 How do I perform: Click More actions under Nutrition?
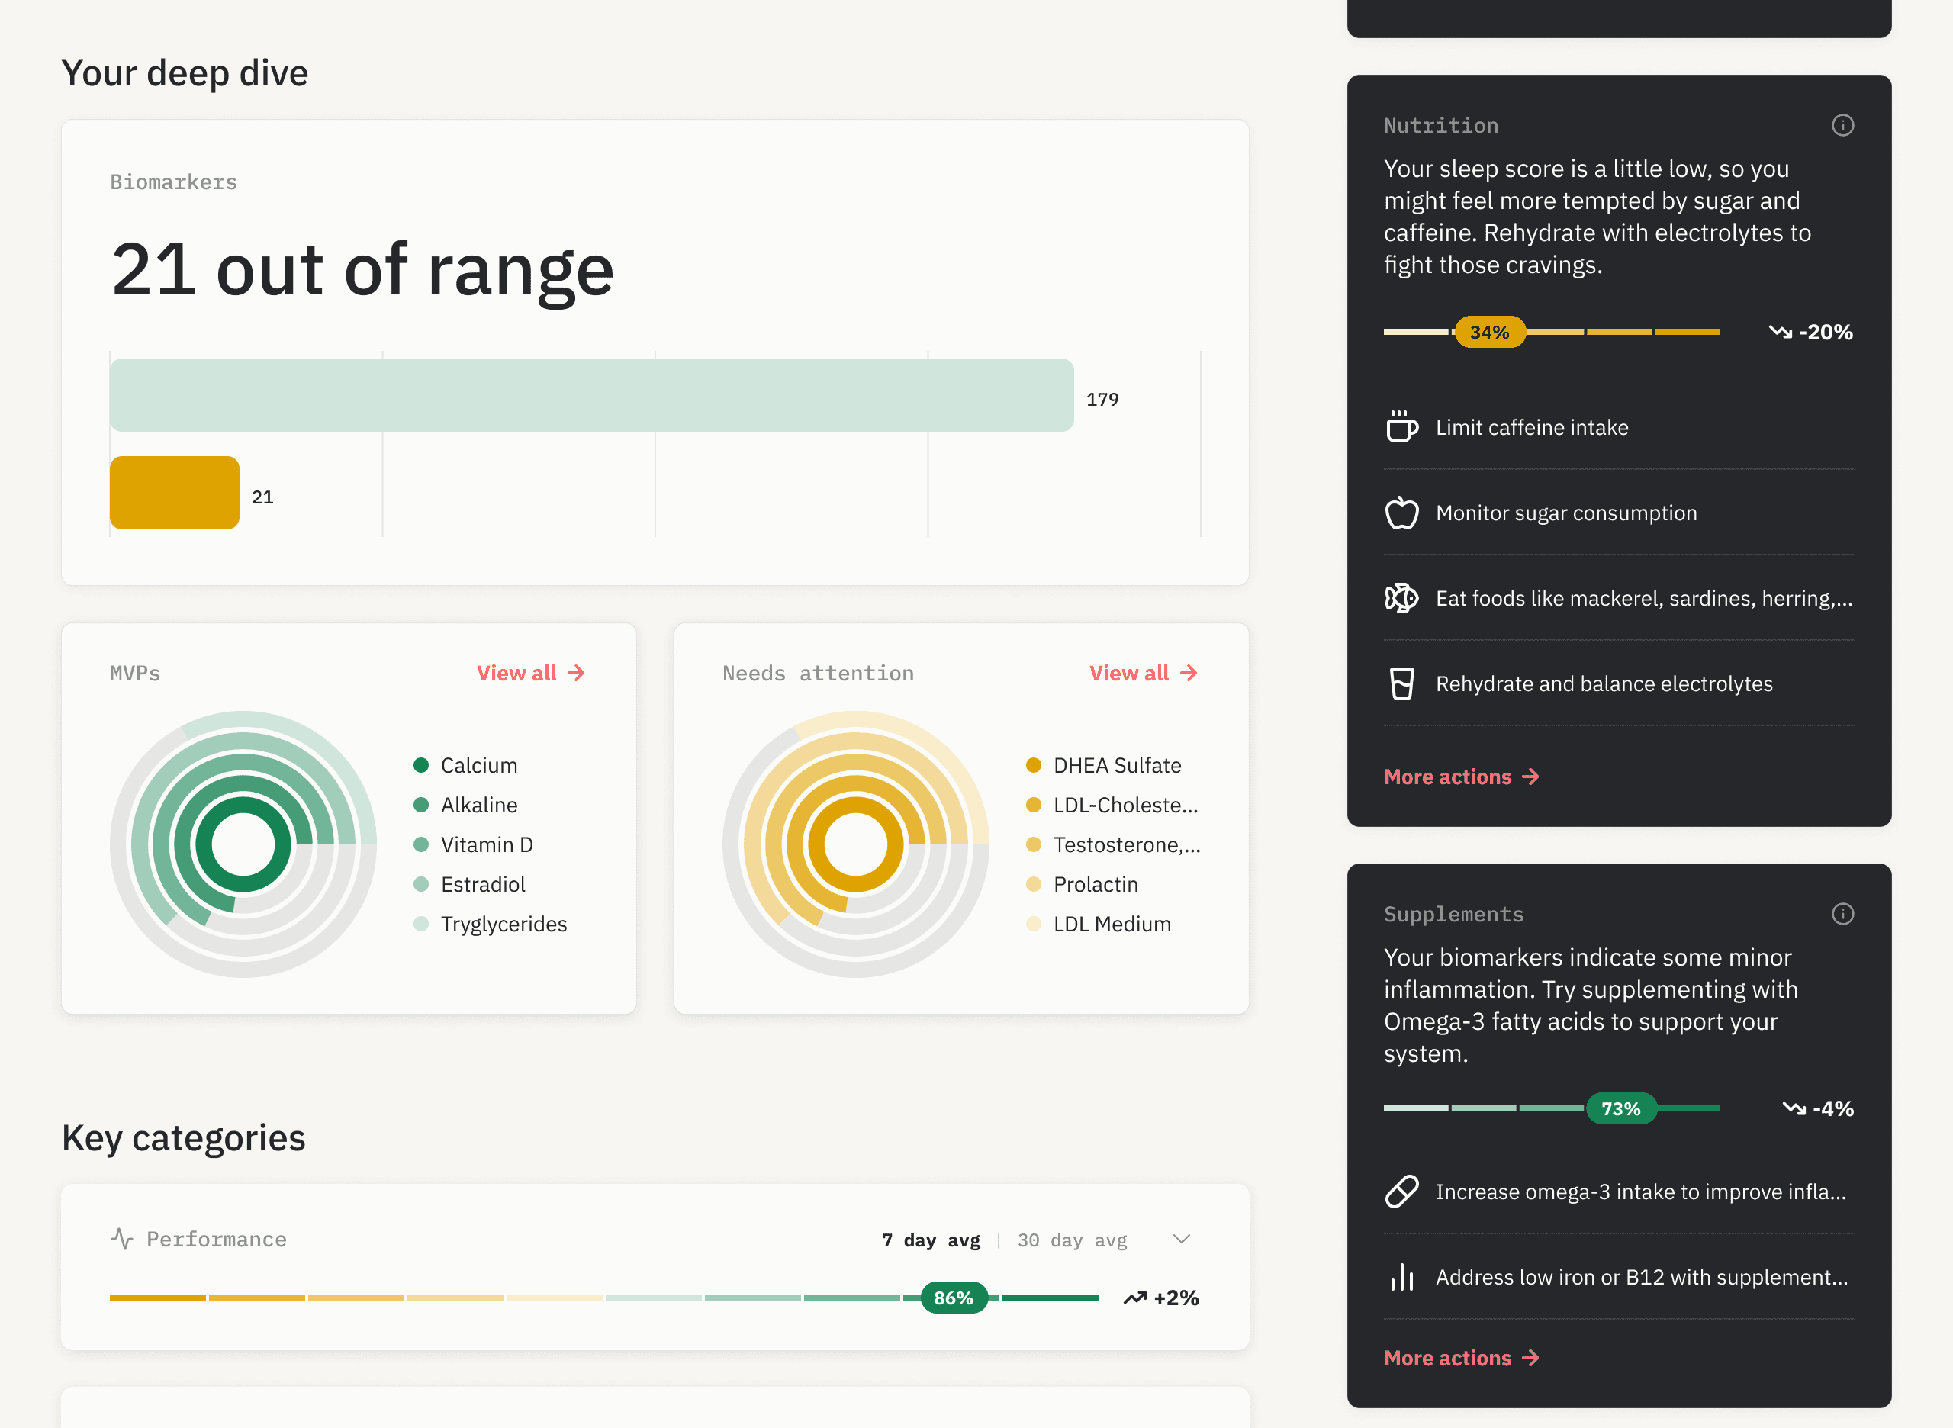coord(1461,777)
